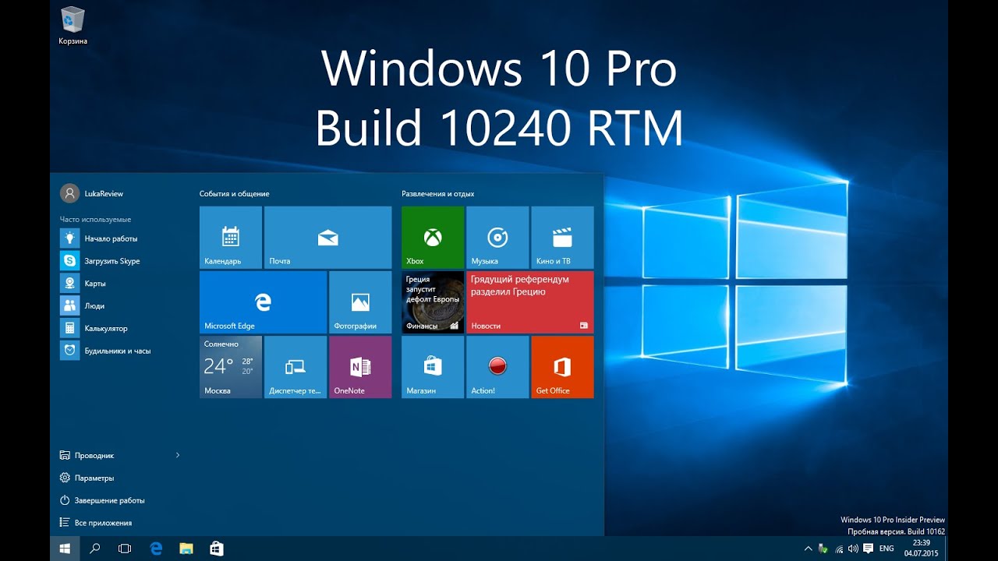Open Action Center notifications icon
The width and height of the screenshot is (998, 561).
click(869, 549)
